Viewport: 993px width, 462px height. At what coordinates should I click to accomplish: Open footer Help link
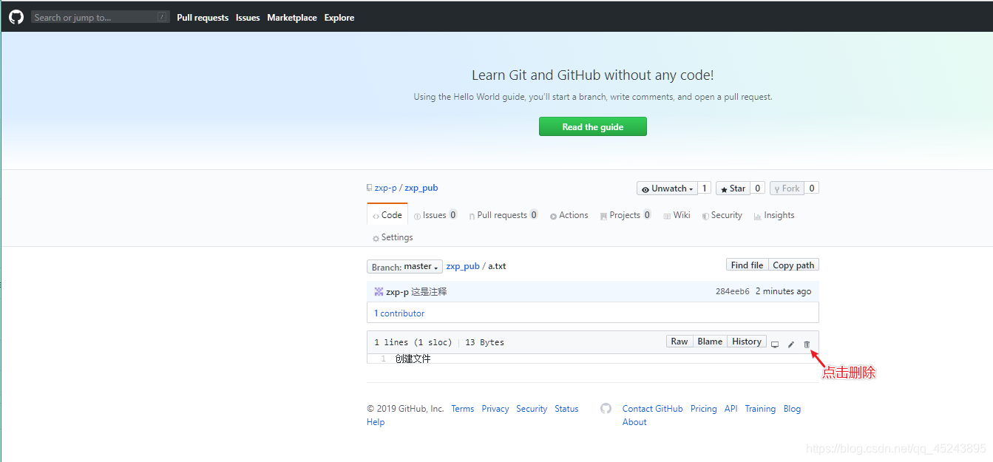tap(376, 422)
